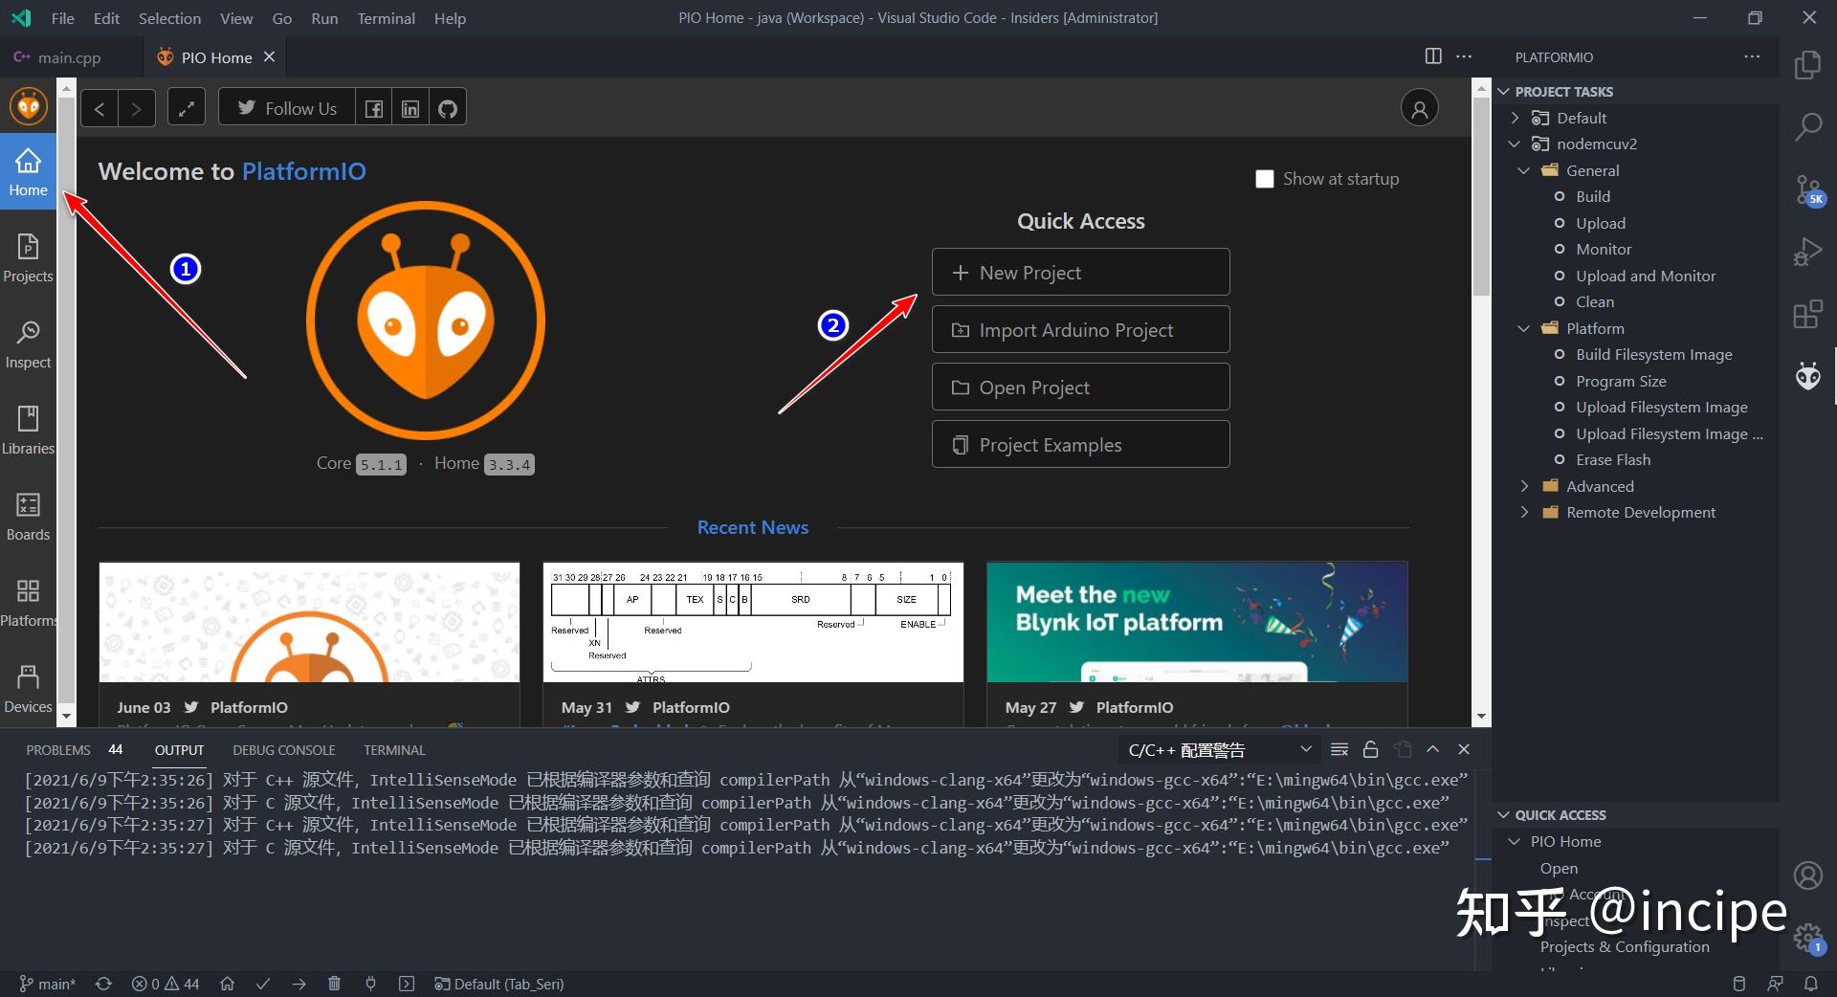Image resolution: width=1837 pixels, height=997 pixels.
Task: Open the Boards section in PIO sidebar
Action: [28, 517]
